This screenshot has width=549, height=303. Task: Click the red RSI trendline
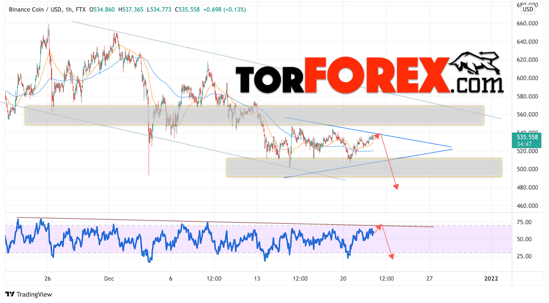[225, 222]
